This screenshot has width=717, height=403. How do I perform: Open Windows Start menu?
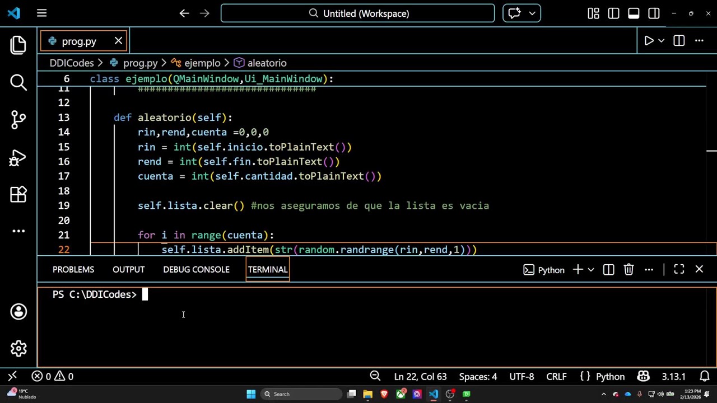251,394
